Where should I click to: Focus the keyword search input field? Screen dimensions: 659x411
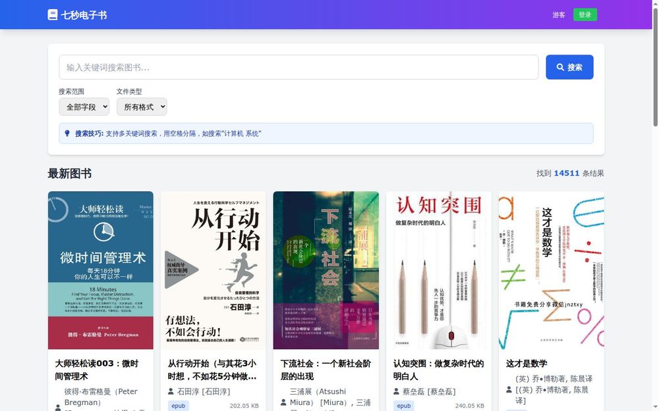[x=299, y=67]
